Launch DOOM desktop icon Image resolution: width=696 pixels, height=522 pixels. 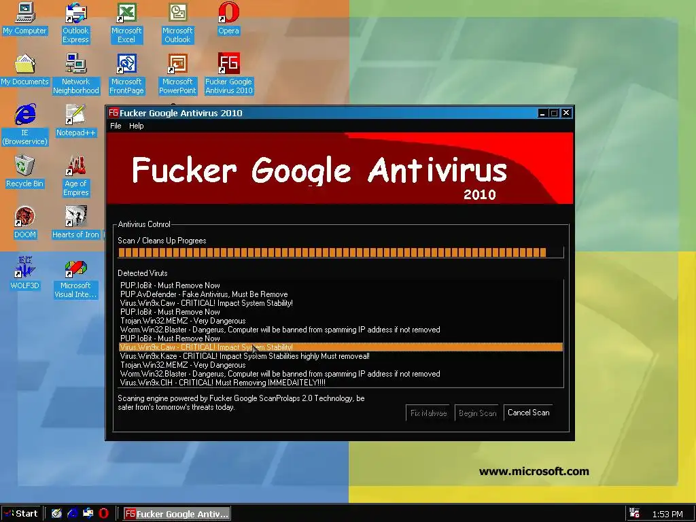coord(25,223)
